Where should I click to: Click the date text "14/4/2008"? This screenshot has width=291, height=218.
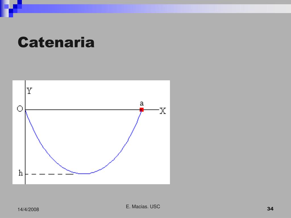(28, 209)
